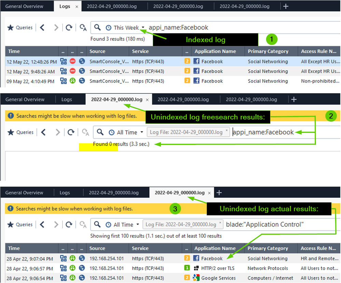Viewport: 341px width, 283px height.
Task: Add a new tab in the "Found 0 results" pane
Action: point(294,100)
